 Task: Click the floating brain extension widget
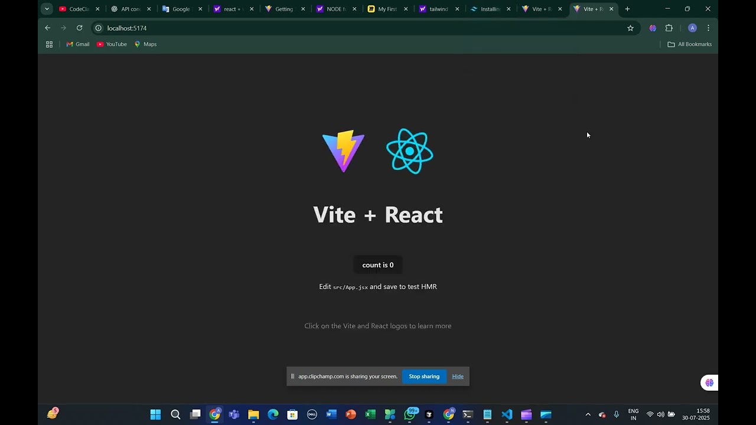click(x=709, y=382)
